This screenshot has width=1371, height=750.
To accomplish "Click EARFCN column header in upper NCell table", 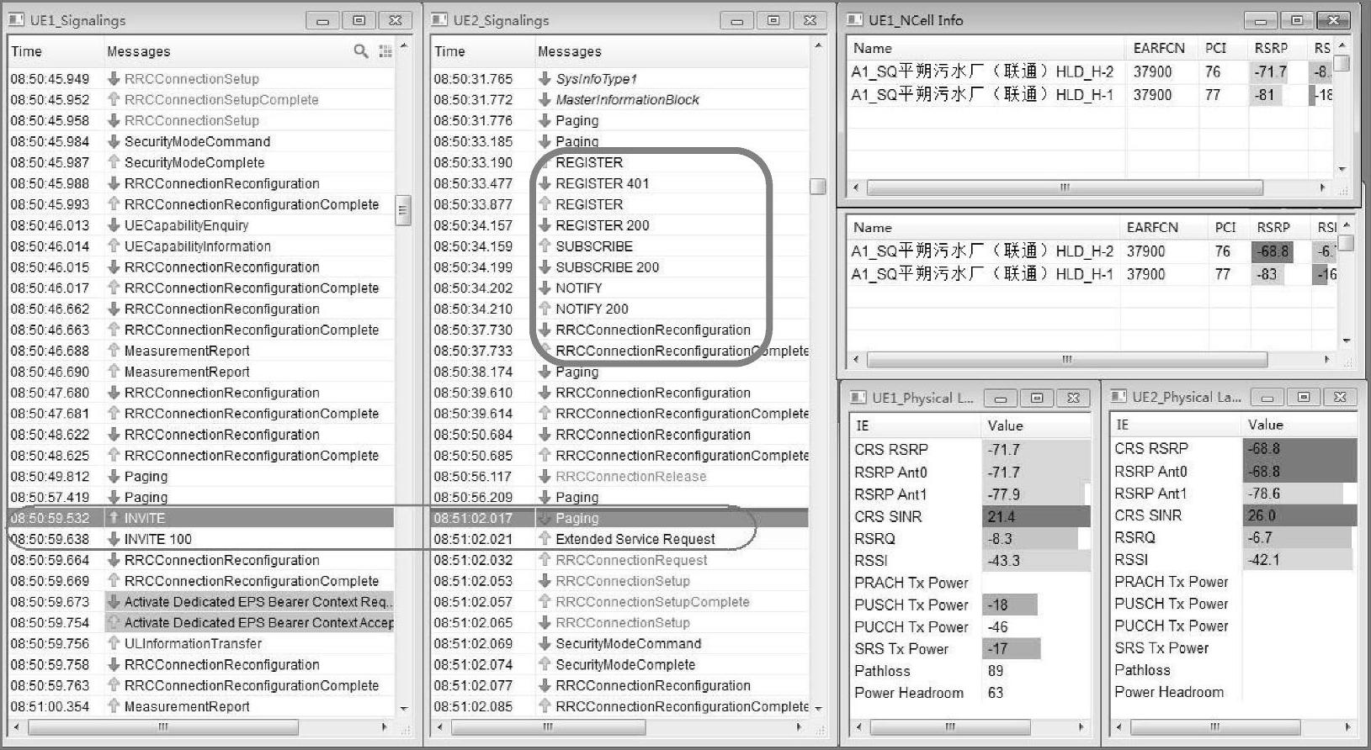I will tap(1159, 48).
